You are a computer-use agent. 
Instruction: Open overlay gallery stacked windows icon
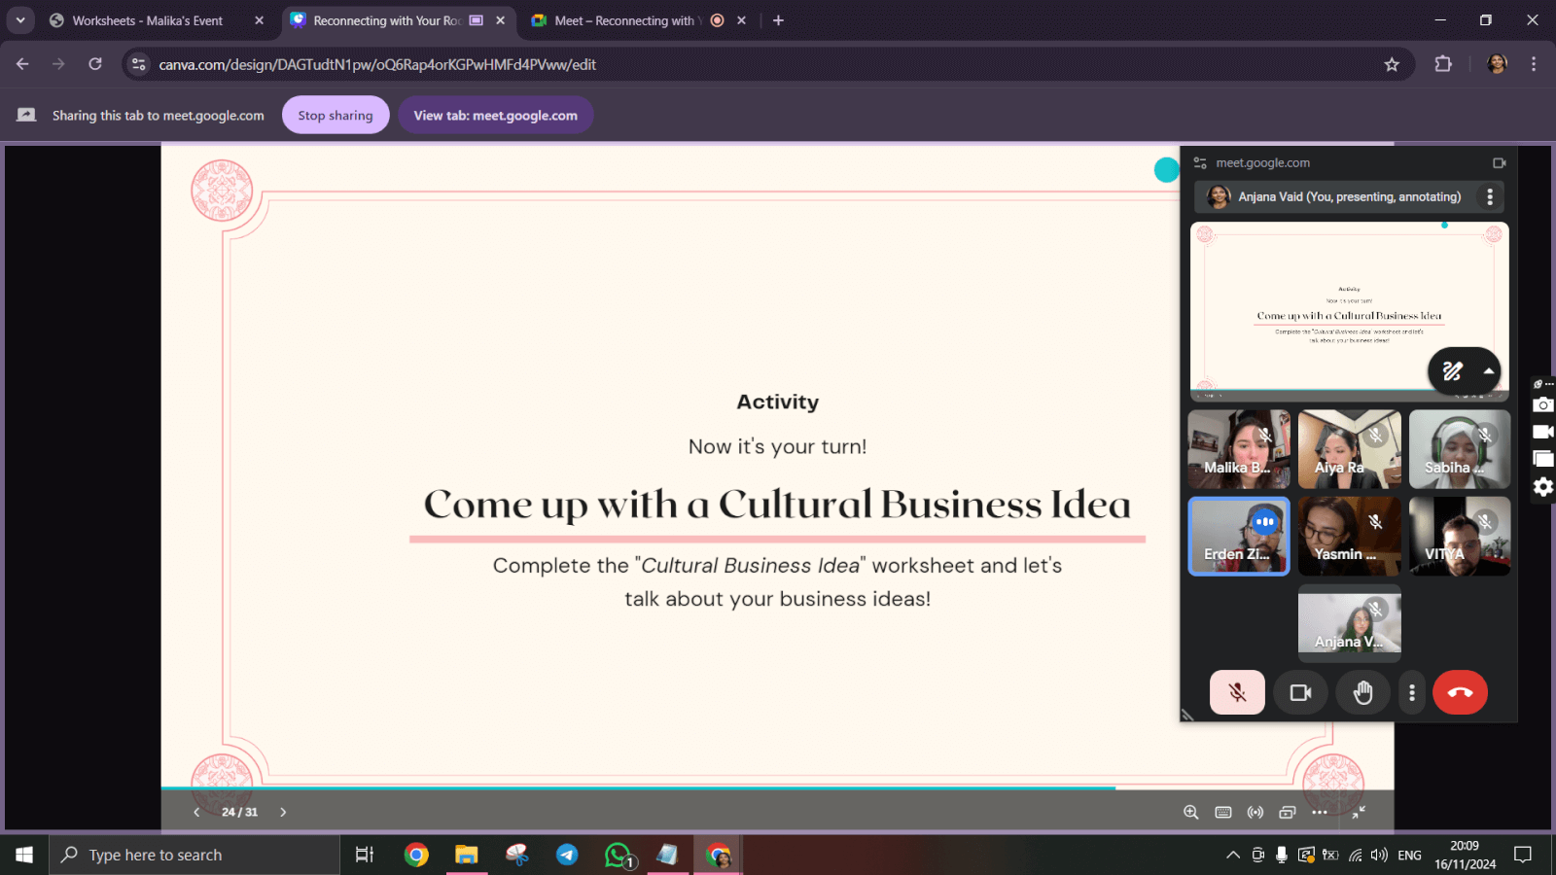1543,459
